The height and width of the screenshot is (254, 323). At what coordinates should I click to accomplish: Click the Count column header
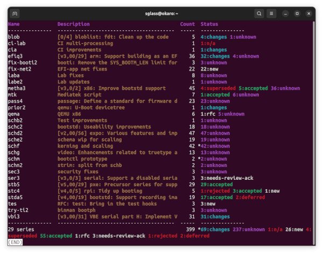click(x=187, y=24)
